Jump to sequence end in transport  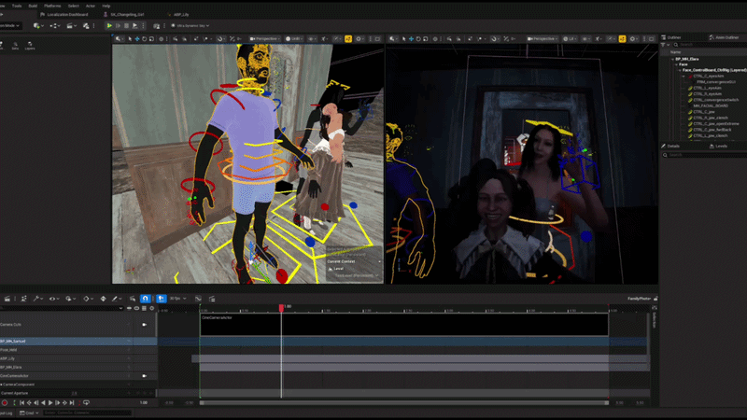tap(72, 403)
